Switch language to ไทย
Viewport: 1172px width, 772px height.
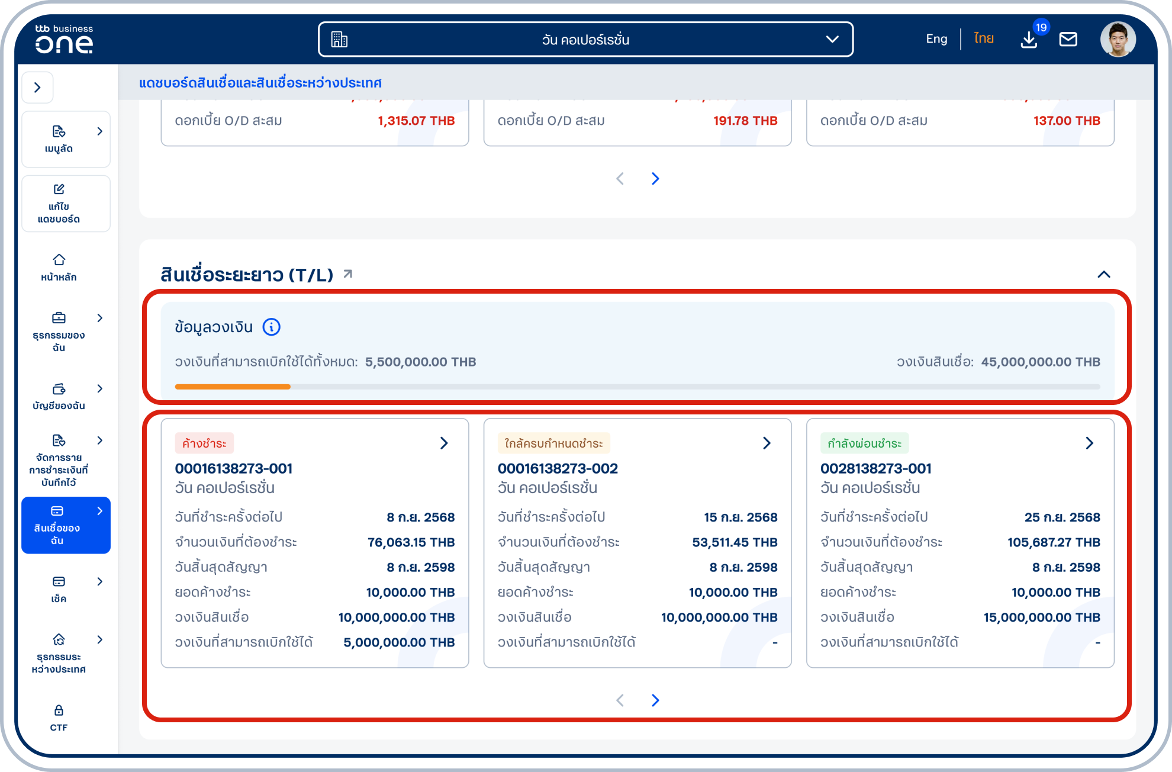coord(983,39)
